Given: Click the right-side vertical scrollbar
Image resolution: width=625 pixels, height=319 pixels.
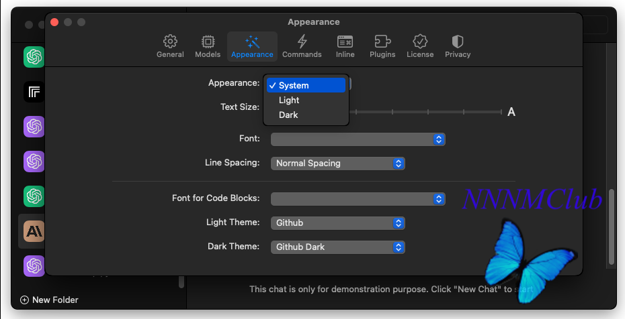Looking at the screenshot, I should (x=612, y=227).
